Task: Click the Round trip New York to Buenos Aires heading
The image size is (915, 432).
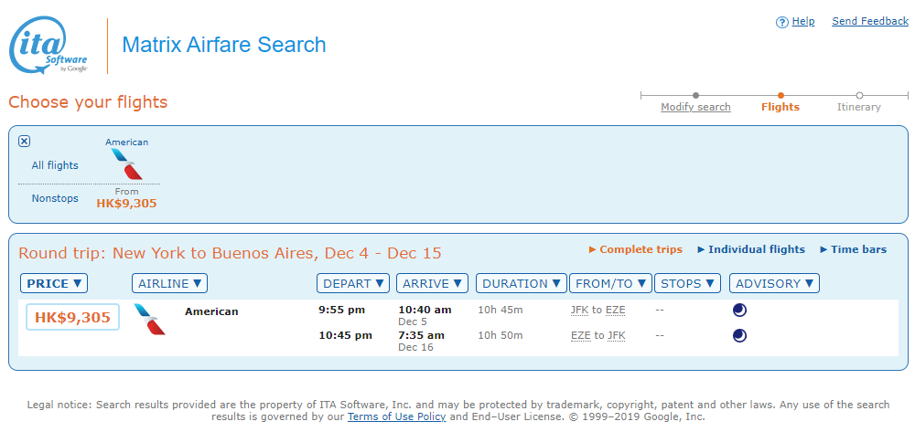Action: (230, 253)
